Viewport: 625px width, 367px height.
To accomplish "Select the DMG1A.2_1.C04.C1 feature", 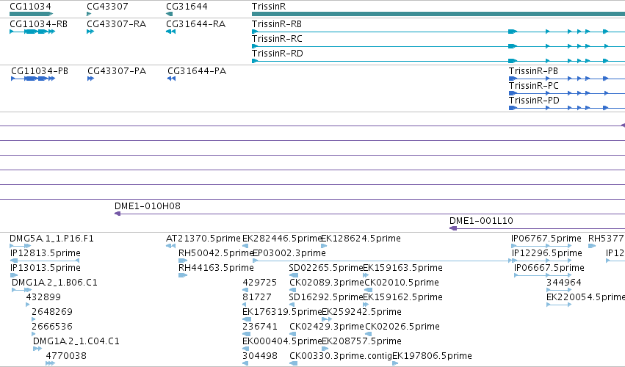I will click(x=76, y=341).
